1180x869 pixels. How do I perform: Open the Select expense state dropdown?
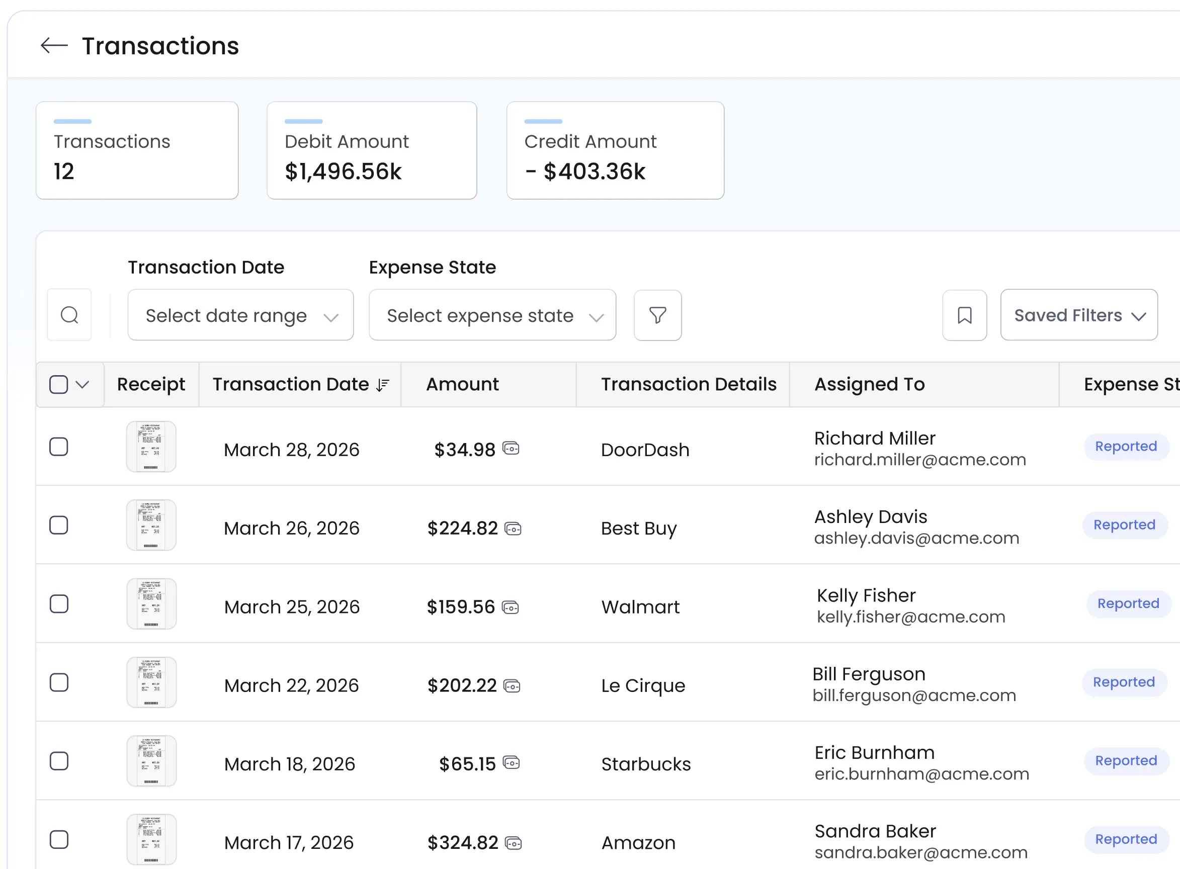[492, 315]
